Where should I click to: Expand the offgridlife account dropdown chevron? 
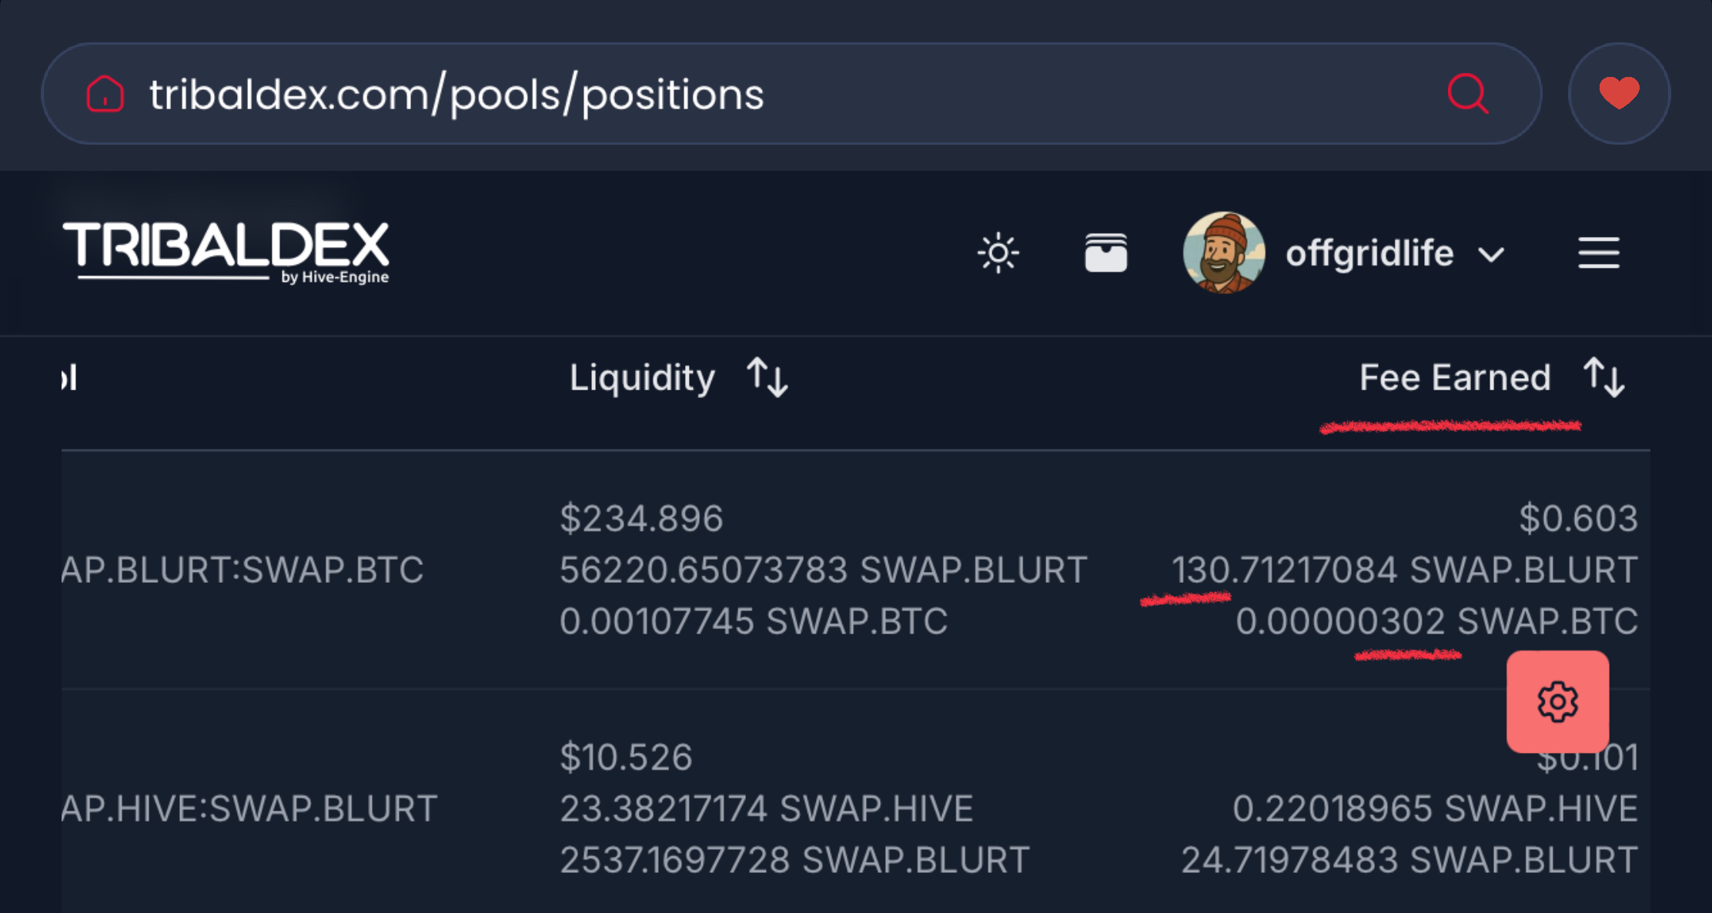pos(1491,255)
